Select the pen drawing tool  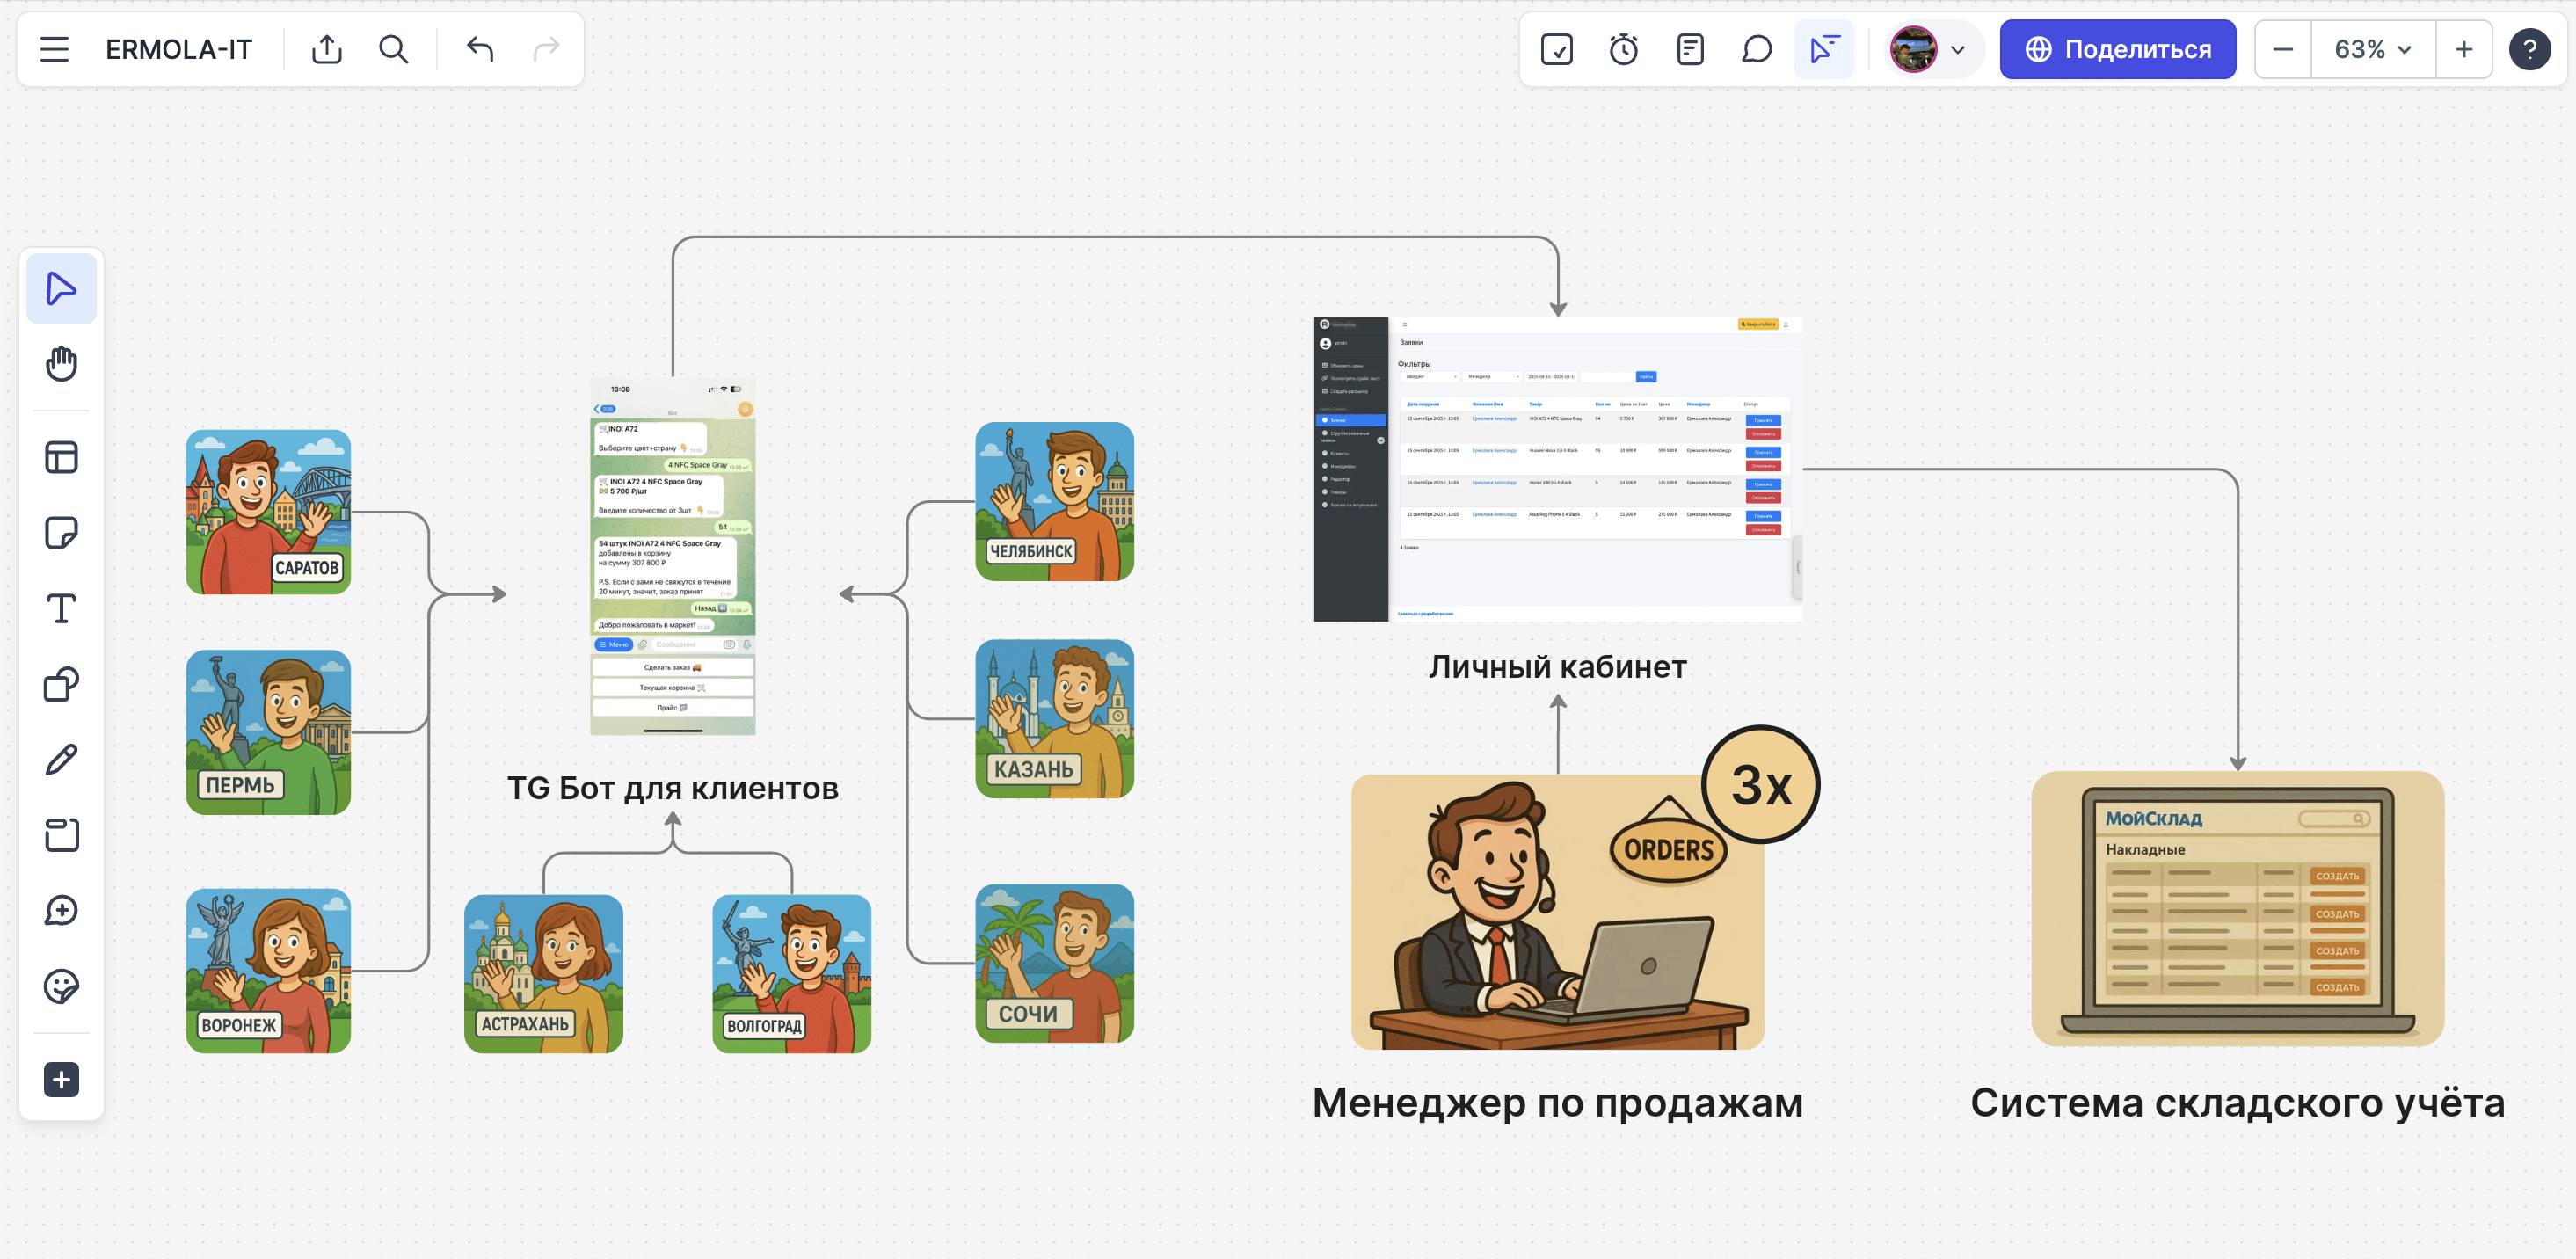coord(61,760)
